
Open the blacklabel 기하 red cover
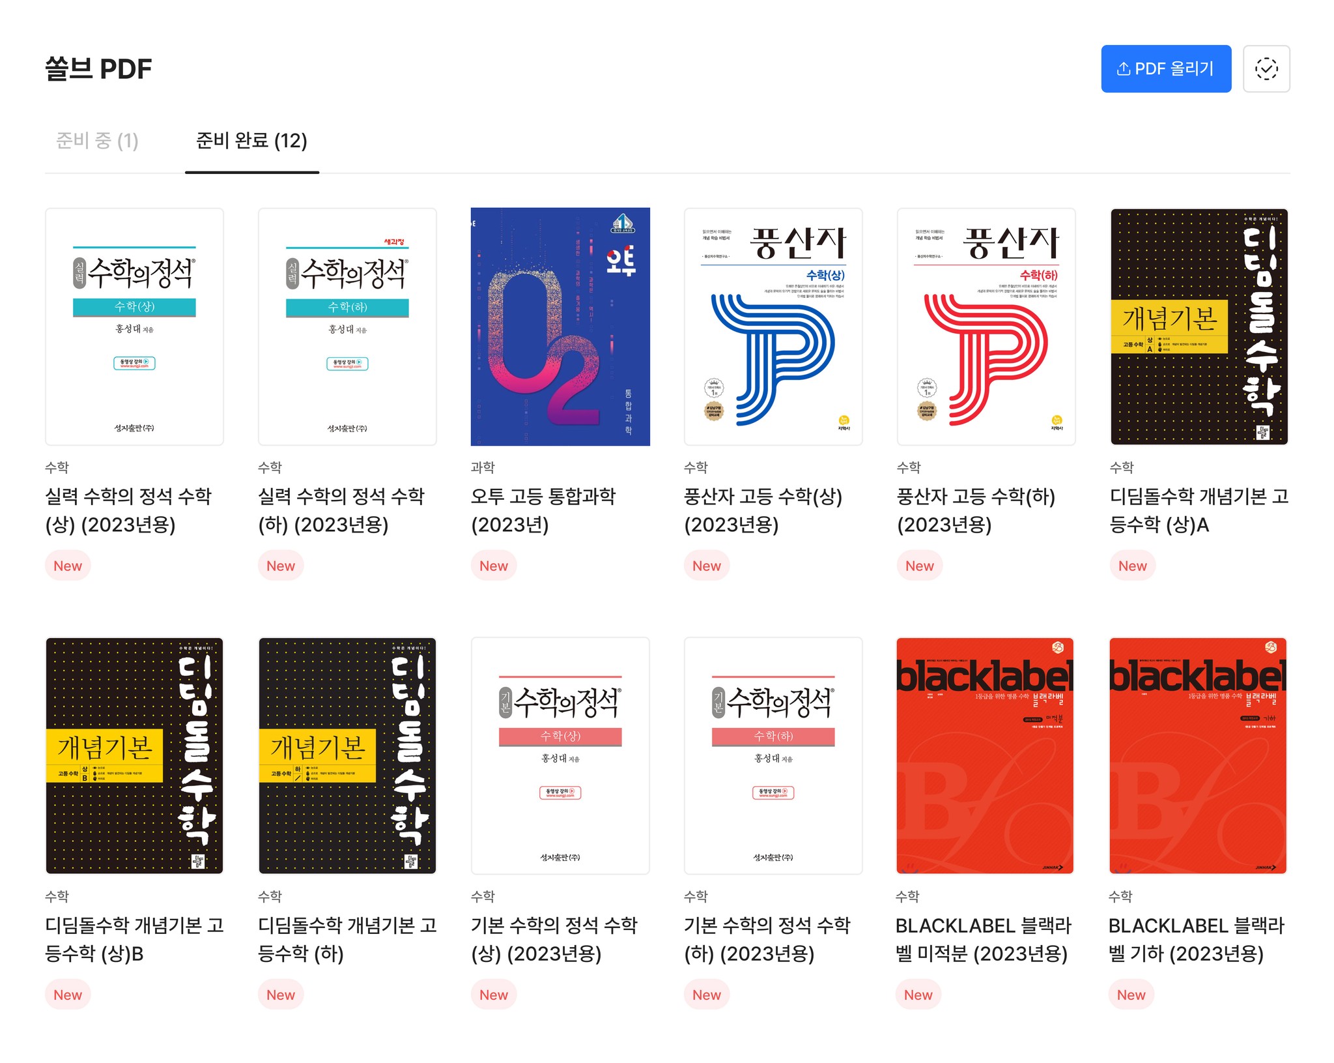click(x=1198, y=755)
